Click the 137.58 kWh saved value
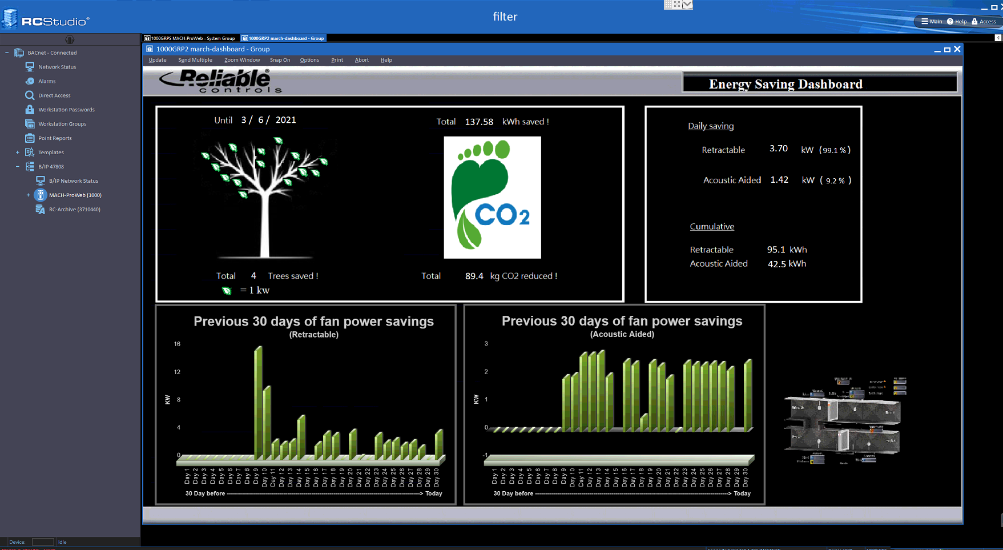The image size is (1003, 550). pos(479,122)
